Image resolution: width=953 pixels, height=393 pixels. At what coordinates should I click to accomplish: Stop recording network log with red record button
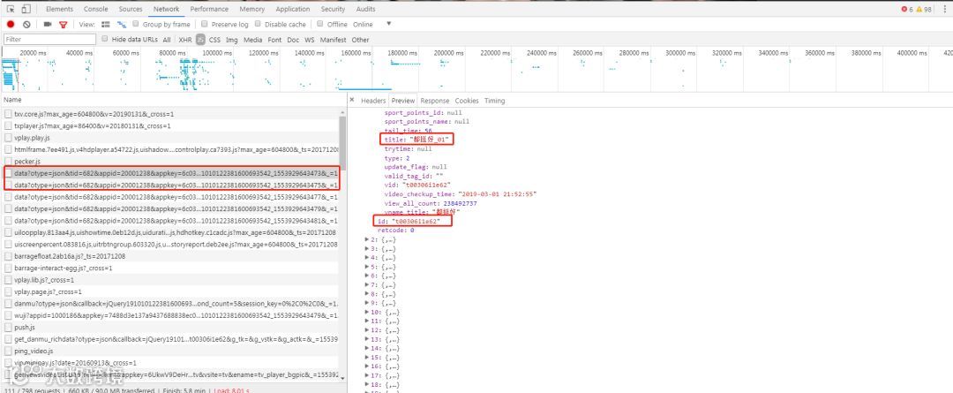pos(11,25)
